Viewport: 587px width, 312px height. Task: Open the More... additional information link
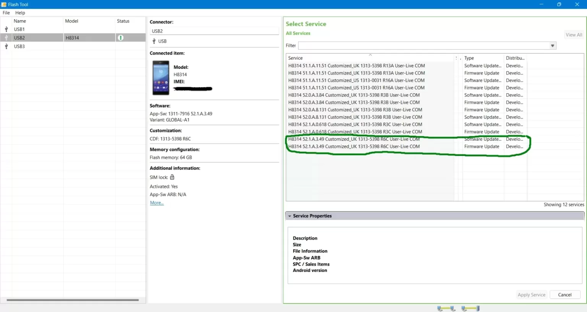[157, 203]
